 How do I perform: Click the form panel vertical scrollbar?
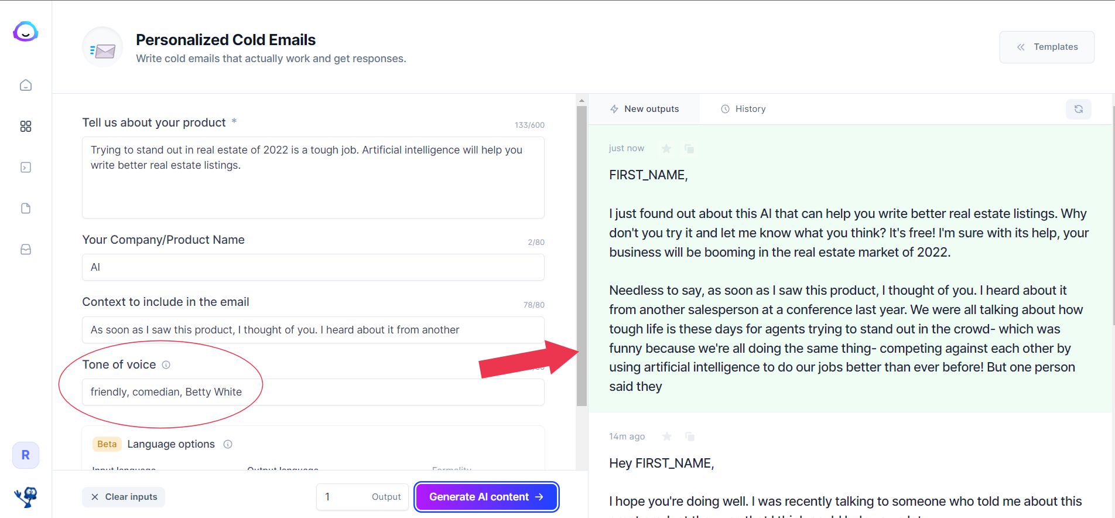[x=582, y=256]
